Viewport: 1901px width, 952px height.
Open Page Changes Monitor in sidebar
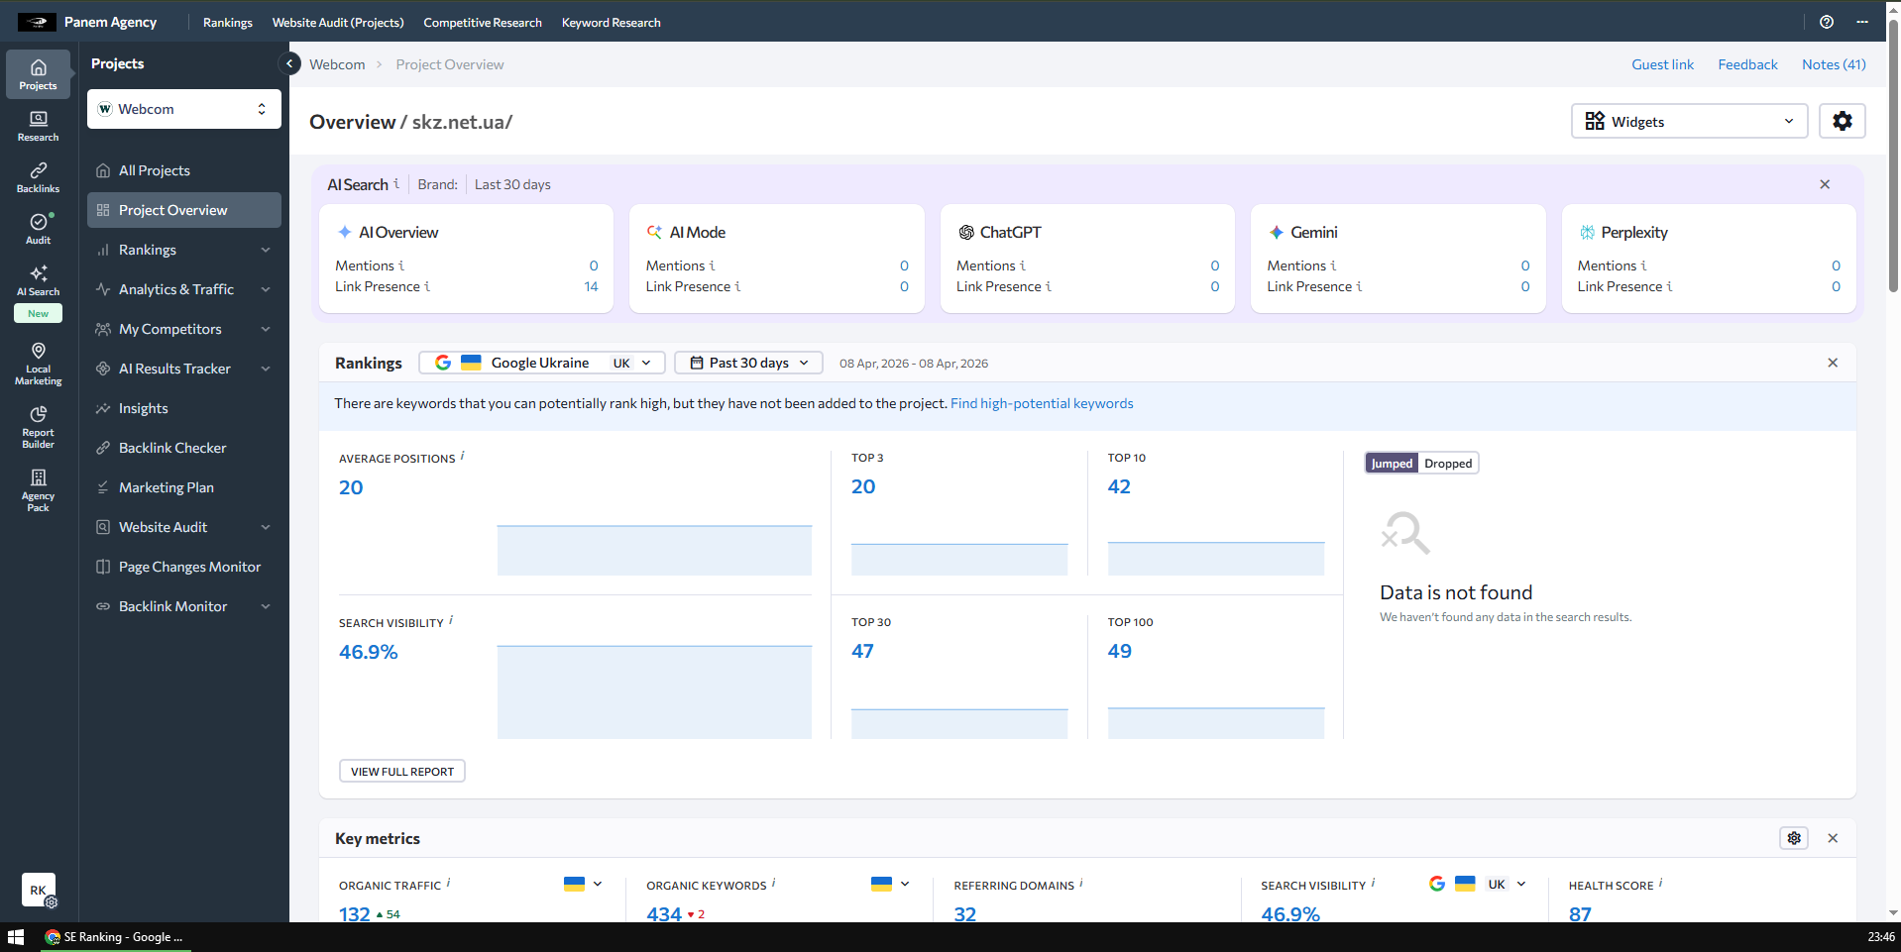point(184,567)
